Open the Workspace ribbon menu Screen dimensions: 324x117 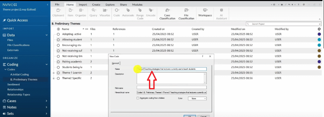tap(205, 12)
